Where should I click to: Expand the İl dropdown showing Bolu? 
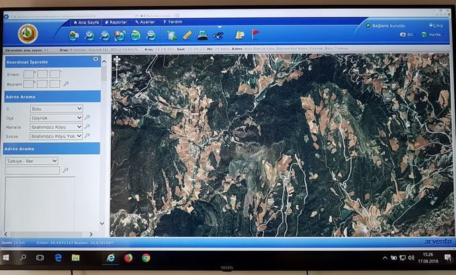(x=56, y=108)
